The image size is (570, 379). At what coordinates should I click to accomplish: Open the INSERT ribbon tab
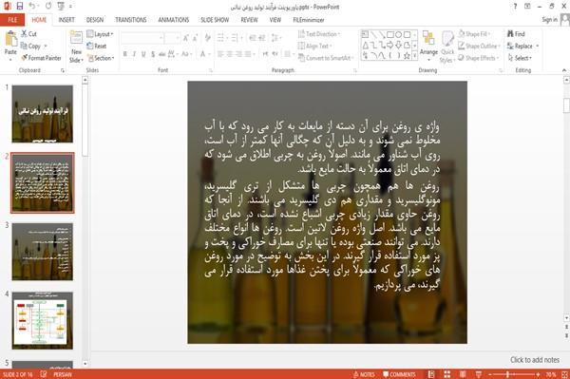pos(66,20)
